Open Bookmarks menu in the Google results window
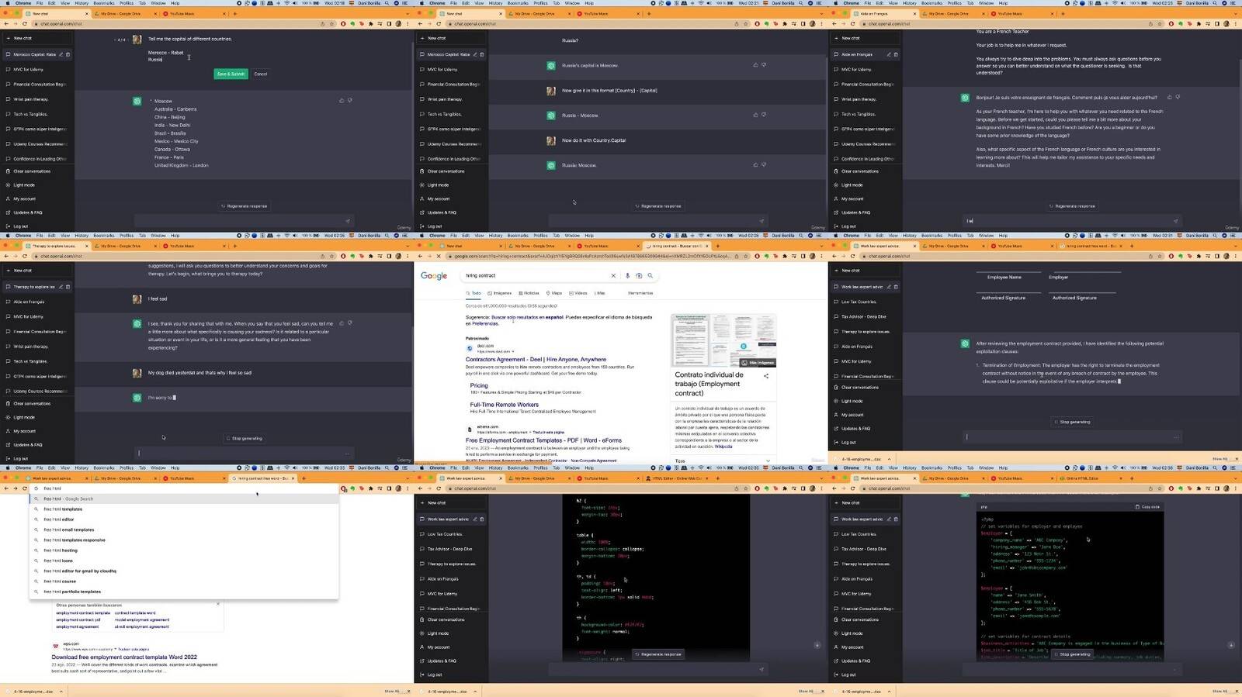The image size is (1242, 697). [518, 235]
